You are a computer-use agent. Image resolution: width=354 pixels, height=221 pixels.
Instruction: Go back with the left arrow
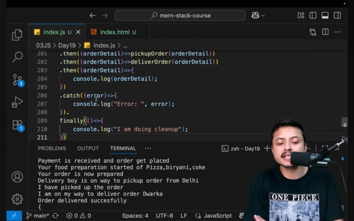click(x=93, y=16)
